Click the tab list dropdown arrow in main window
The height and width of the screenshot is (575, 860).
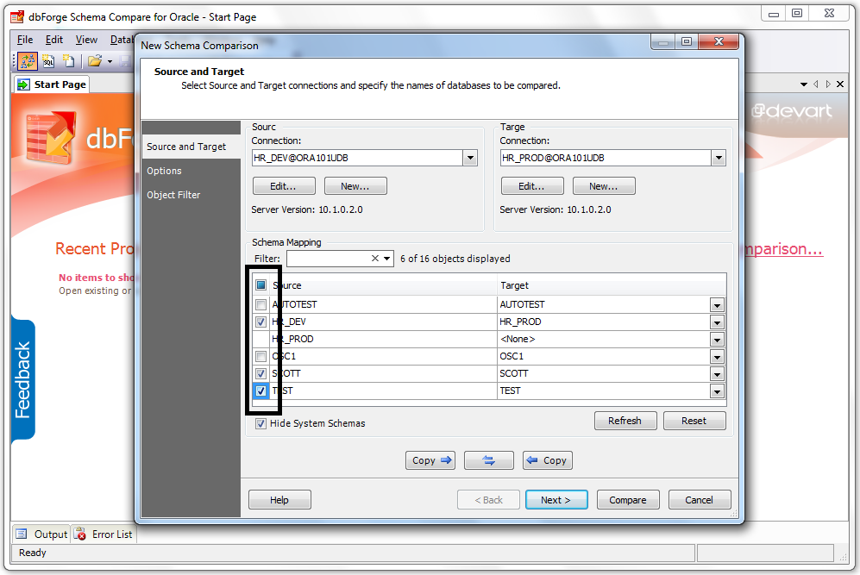(x=804, y=84)
